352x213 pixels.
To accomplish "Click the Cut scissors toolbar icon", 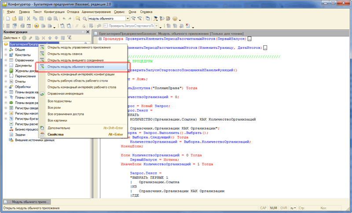I will (x=29, y=19).
